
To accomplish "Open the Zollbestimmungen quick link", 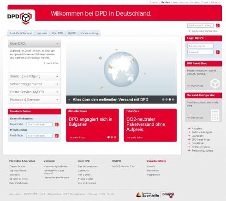I will pos(202,132).
